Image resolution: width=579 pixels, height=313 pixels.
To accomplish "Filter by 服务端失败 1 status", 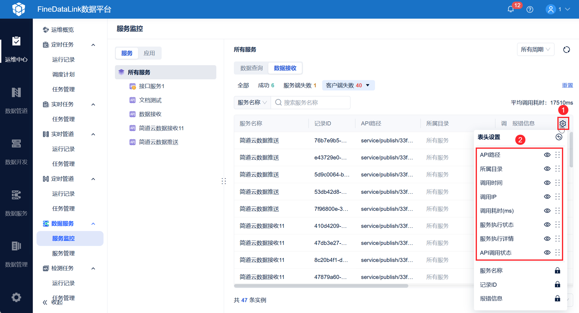I will 300,85.
